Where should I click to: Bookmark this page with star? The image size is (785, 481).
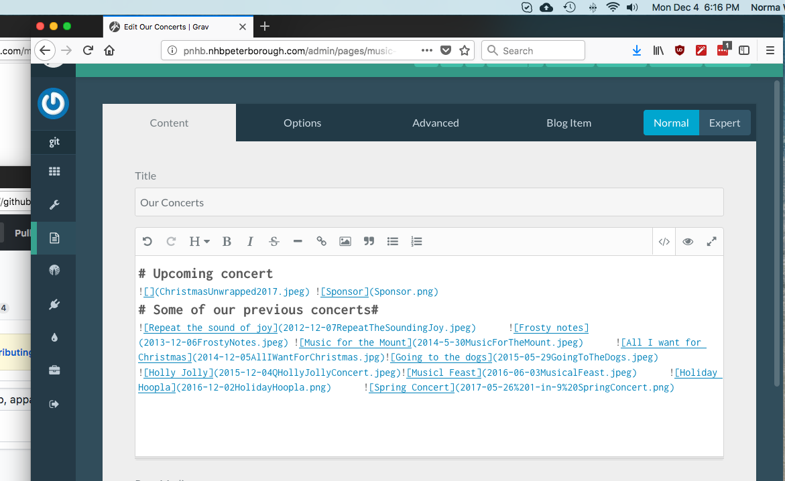click(465, 50)
